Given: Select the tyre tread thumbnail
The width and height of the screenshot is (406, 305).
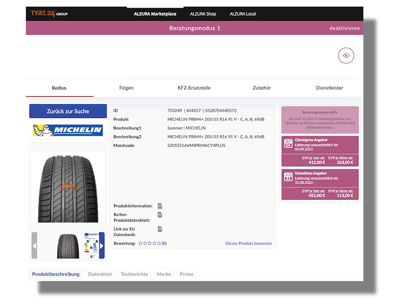Looking at the screenshot, I should tap(68, 246).
